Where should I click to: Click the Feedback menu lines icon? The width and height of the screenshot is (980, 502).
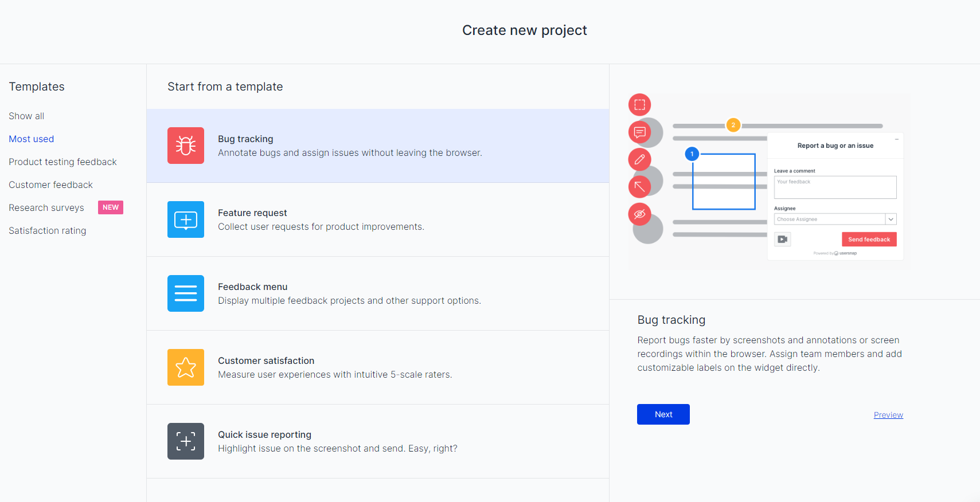point(186,293)
